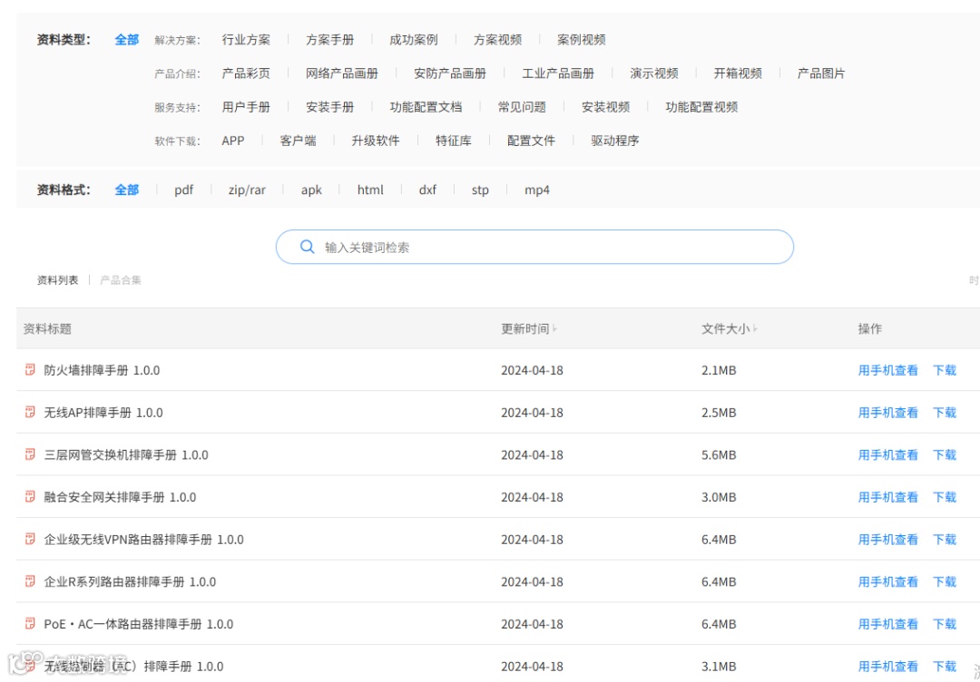Filter by 开箱视频

point(738,73)
